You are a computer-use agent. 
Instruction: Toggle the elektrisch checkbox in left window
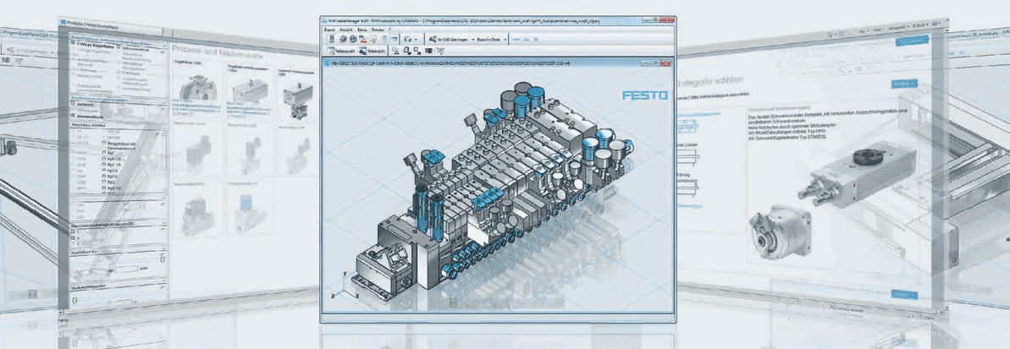click(x=73, y=103)
